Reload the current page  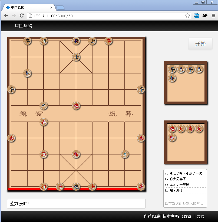(22, 16)
